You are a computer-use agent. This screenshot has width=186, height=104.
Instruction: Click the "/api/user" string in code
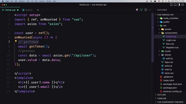point(82,55)
